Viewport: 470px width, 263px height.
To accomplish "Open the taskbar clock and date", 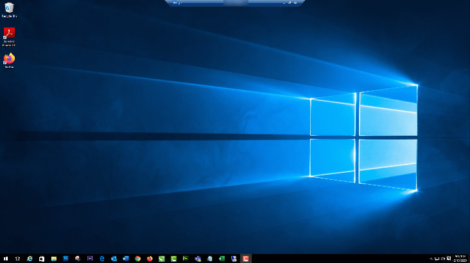I will tap(460, 259).
